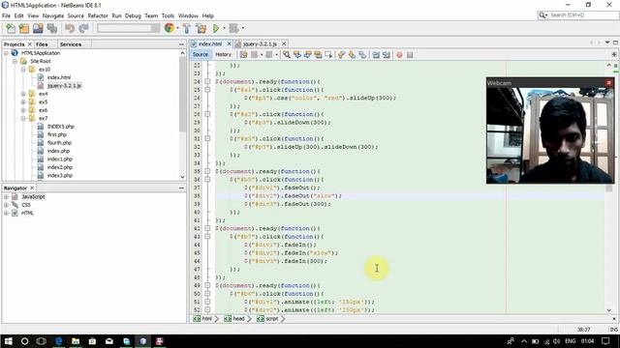Click Previous Bookmark editor icon
The image size is (620, 348).
[341, 55]
